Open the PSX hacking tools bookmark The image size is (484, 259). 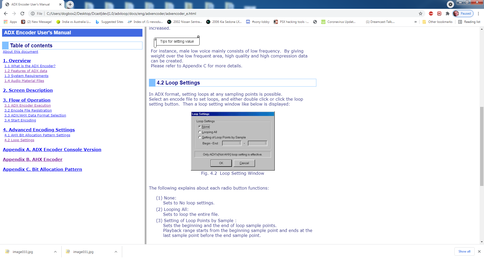point(291,22)
